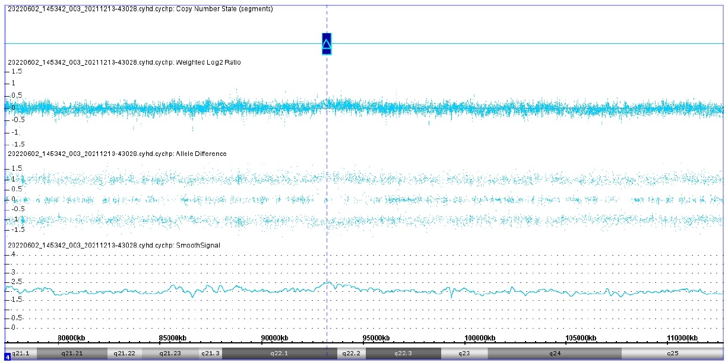
Task: Click the copy number gain triangle segment
Action: [326, 44]
